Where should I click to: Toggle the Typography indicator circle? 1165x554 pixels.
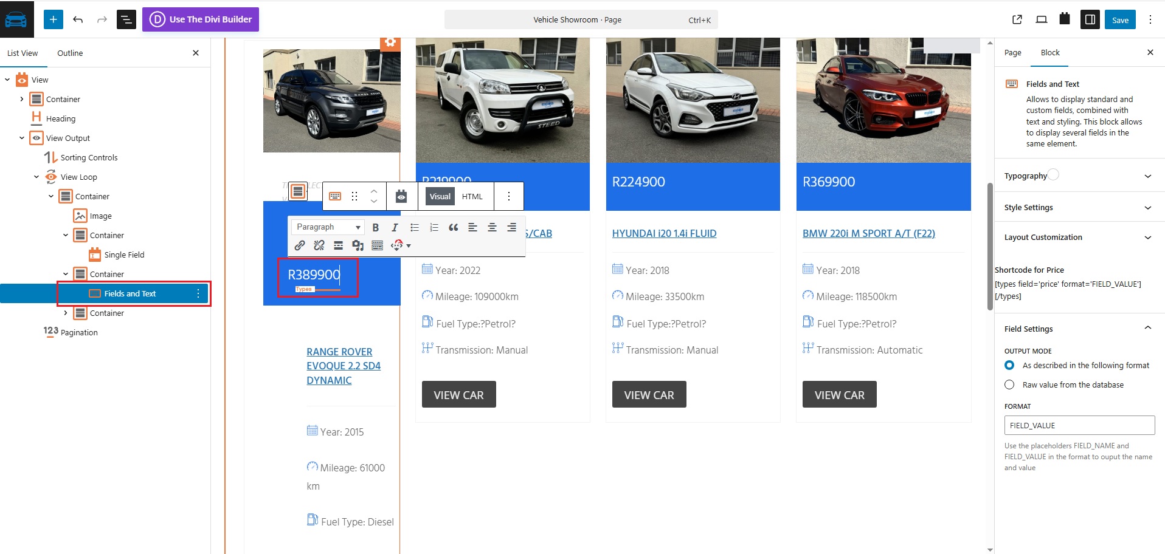[1054, 174]
